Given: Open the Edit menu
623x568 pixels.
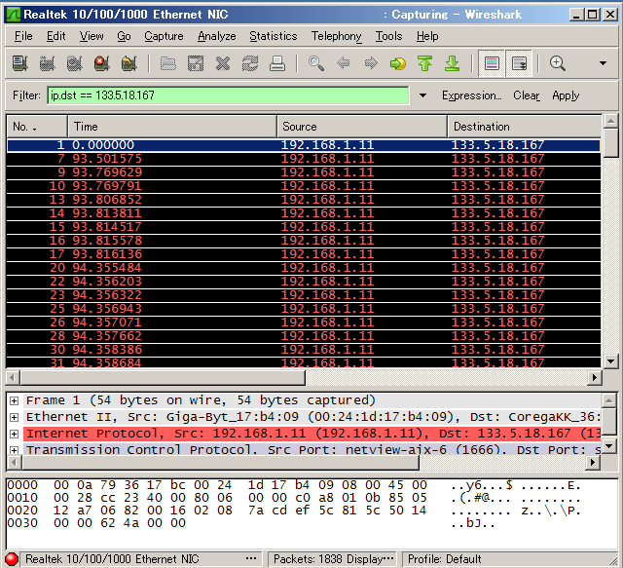Looking at the screenshot, I should pyautogui.click(x=56, y=36).
